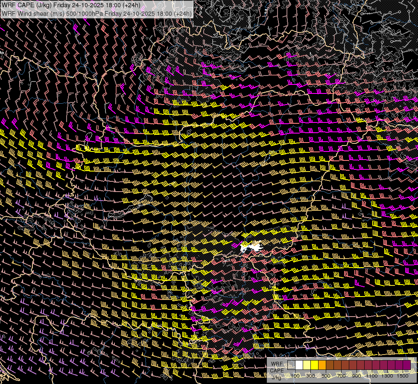Select the pale yellow legend swatch
Viewport: 418px width, 384px height.
pos(307,365)
